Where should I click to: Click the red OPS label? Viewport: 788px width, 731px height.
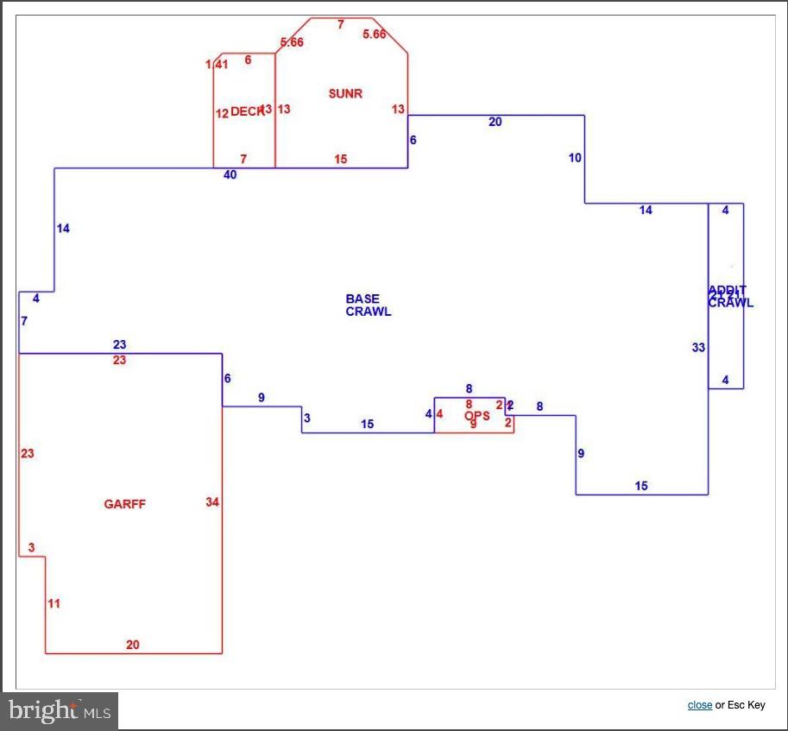[x=477, y=415]
